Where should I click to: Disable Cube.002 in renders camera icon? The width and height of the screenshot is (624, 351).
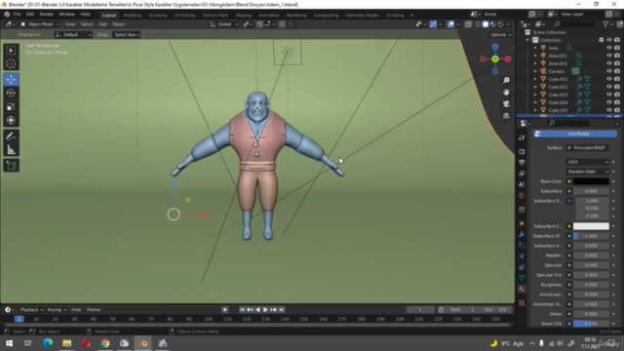click(x=617, y=87)
